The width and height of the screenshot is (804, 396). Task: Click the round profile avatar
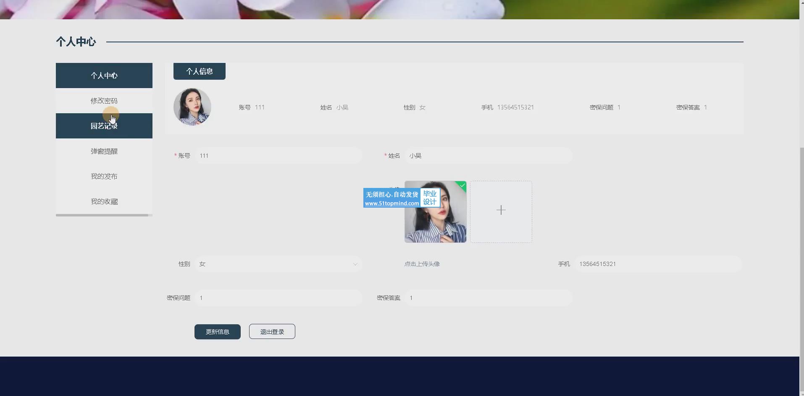pos(192,107)
